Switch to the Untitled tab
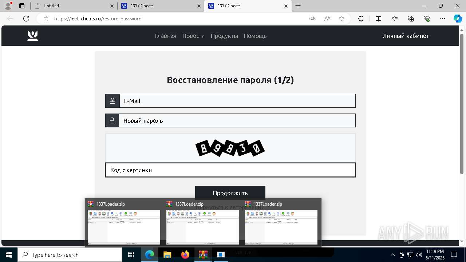The height and width of the screenshot is (262, 466). 74,6
